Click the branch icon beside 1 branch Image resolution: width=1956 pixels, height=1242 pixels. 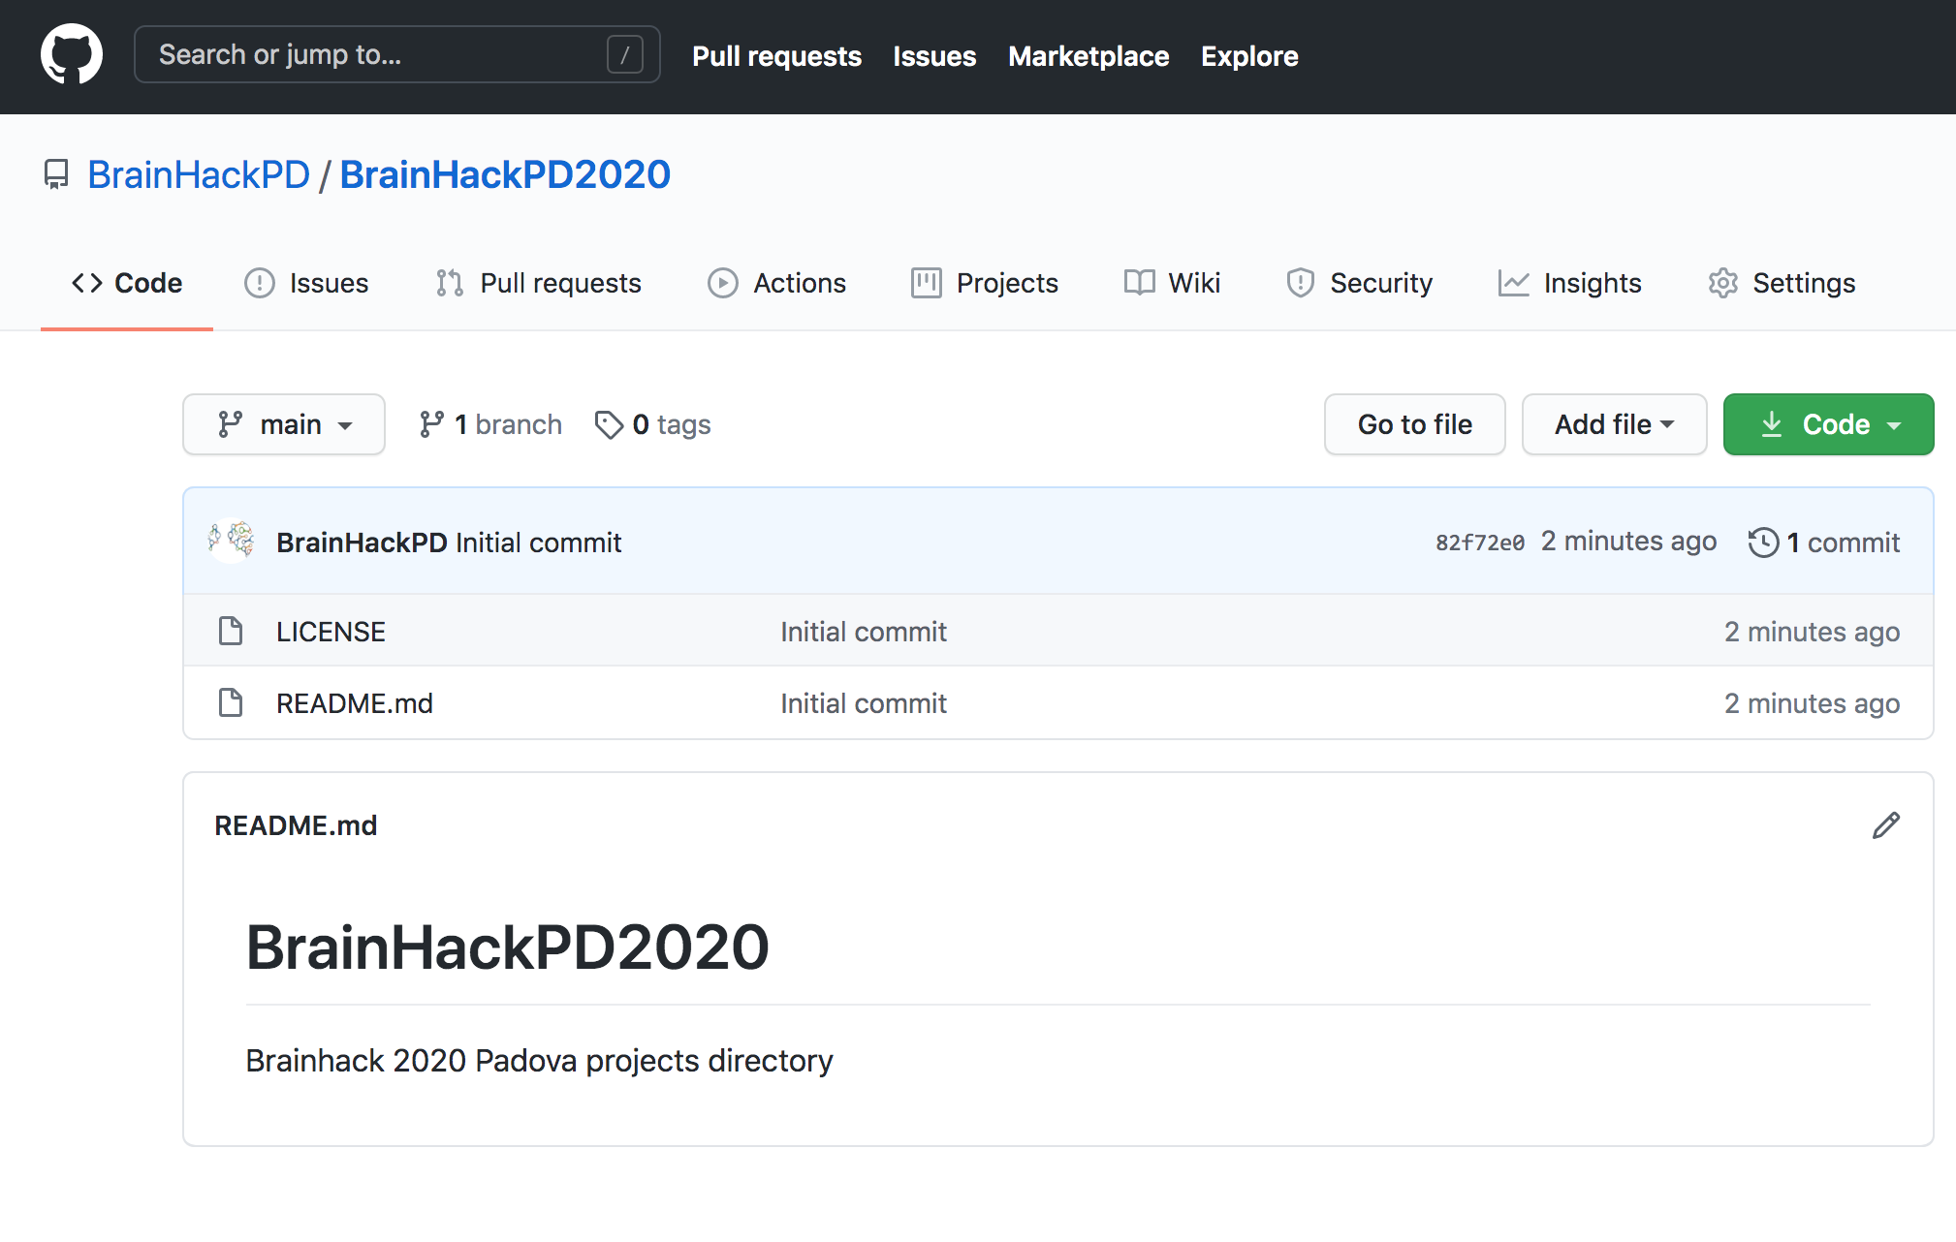pyautogui.click(x=431, y=424)
